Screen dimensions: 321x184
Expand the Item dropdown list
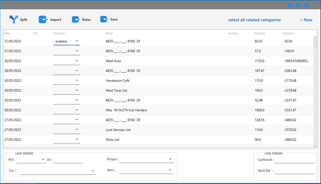pos(170,170)
